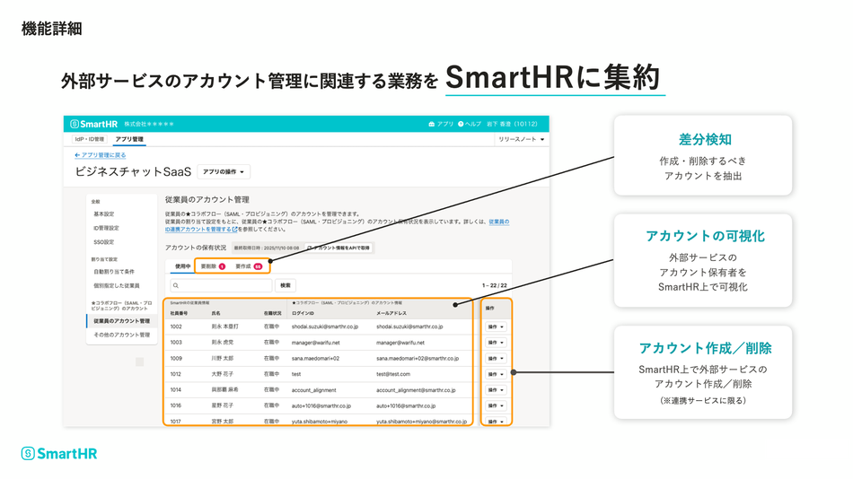Open the ヘルプ help icon in the header
853x479 pixels.
coord(461,124)
